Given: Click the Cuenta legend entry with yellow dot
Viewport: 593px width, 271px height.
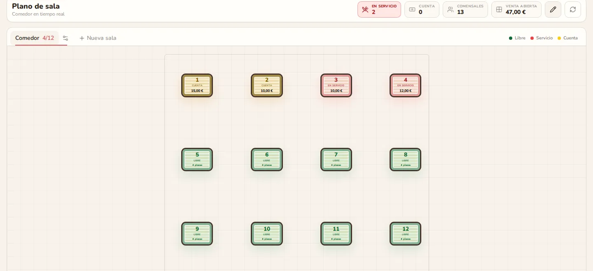Looking at the screenshot, I should (x=567, y=38).
